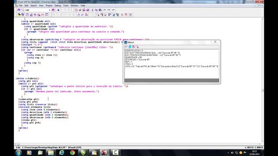
Task: Open the File menu
Action: [x=20, y=6]
